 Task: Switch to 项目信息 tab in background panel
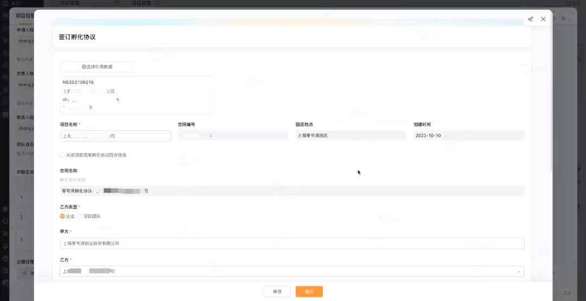click(25, 16)
